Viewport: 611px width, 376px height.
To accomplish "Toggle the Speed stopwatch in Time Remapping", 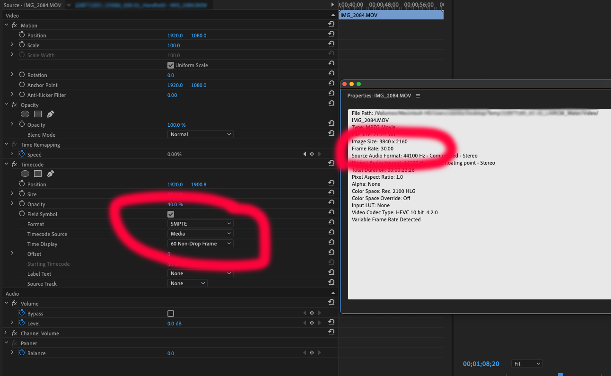I will pos(22,154).
